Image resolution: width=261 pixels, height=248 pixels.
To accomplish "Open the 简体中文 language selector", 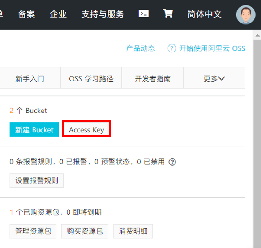I will [x=204, y=14].
